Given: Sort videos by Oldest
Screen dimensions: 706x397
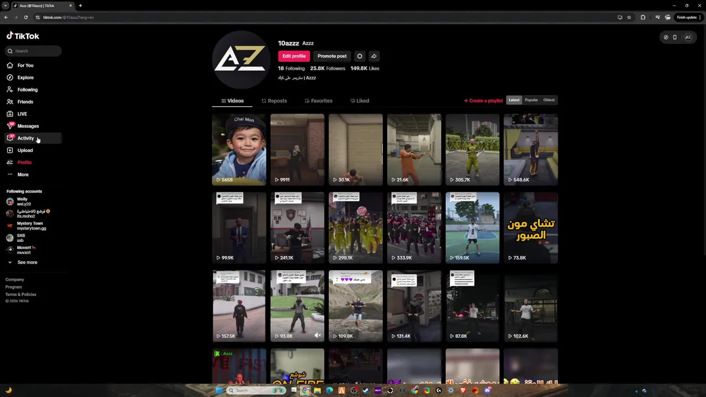Looking at the screenshot, I should 549,100.
